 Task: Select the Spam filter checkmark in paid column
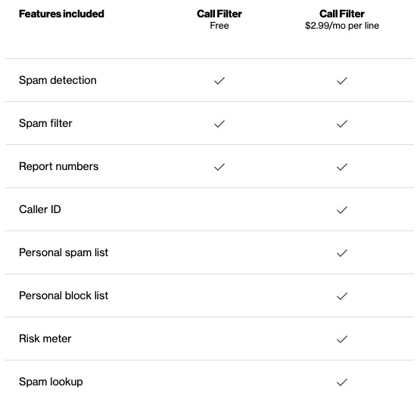[x=342, y=124]
